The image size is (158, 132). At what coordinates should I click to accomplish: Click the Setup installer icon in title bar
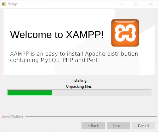[4, 4]
